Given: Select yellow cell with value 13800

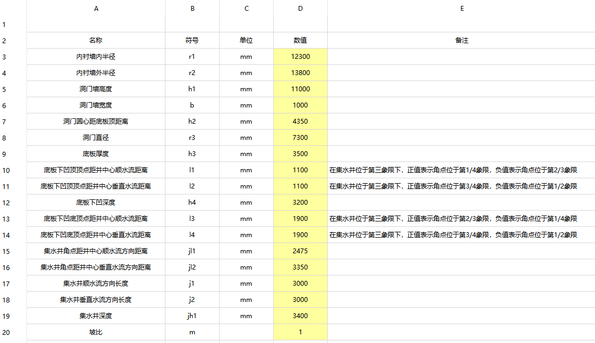Looking at the screenshot, I should (300, 73).
